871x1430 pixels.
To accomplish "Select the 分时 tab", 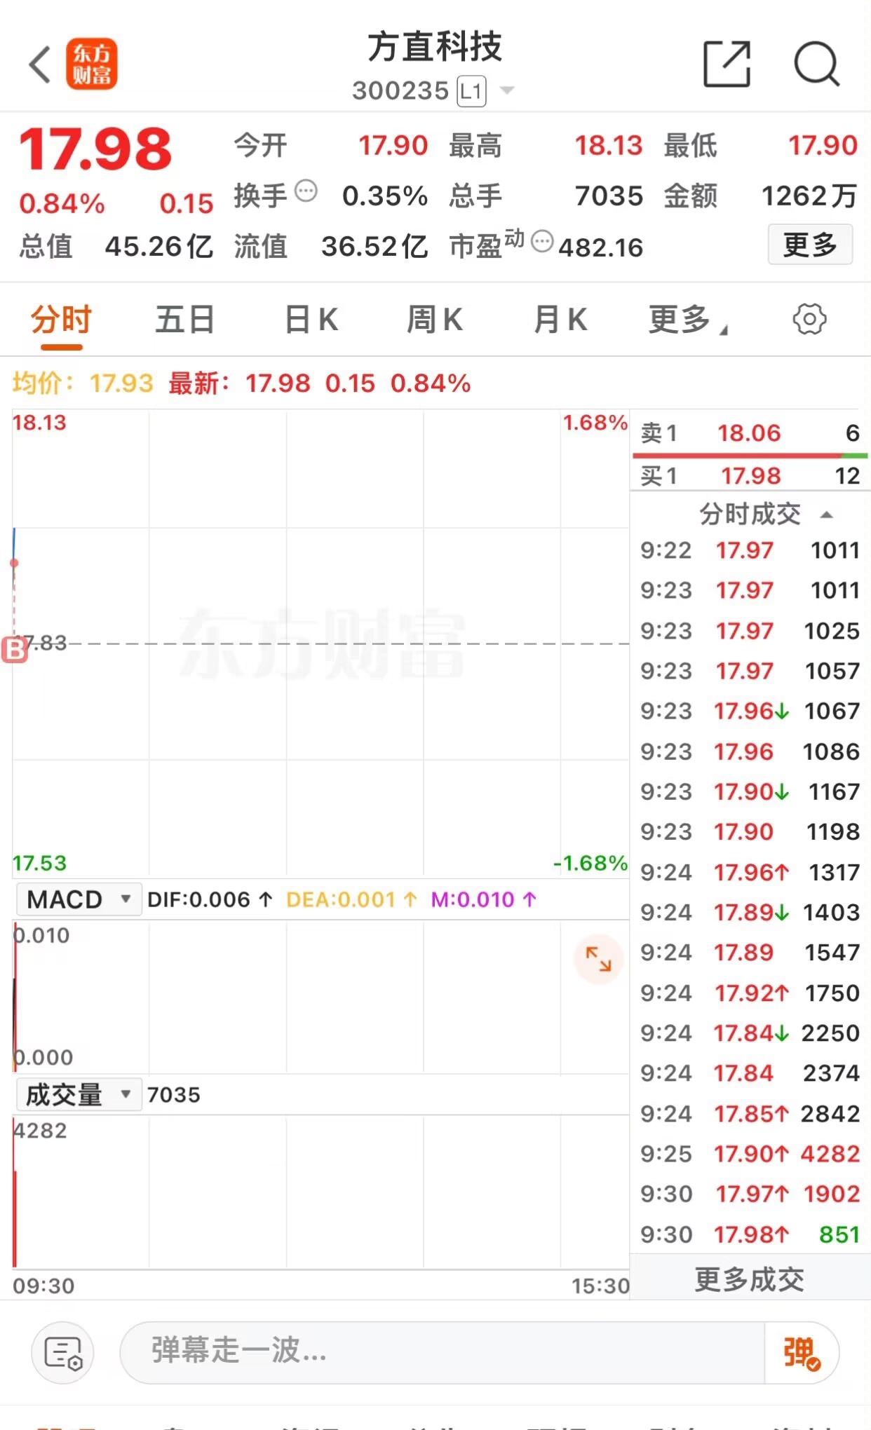I will (61, 320).
